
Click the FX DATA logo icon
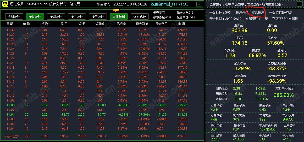[5, 4]
